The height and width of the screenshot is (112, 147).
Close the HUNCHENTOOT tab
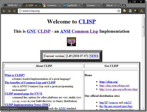(20, 5)
